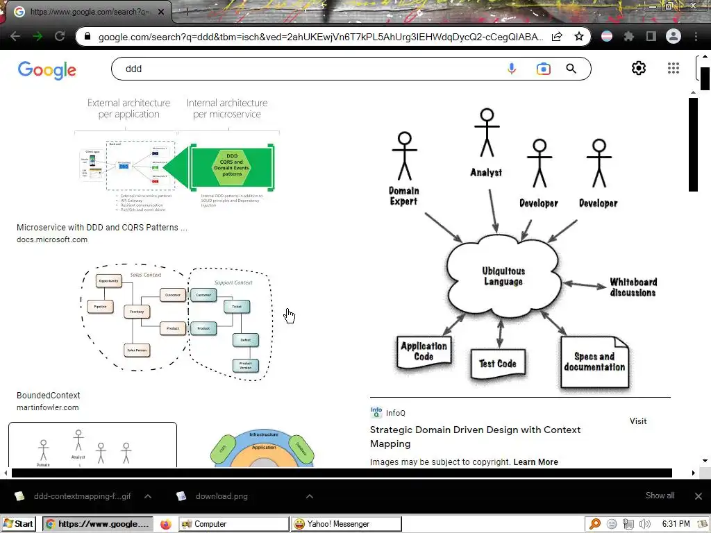
Task: Open the BoundedContext diagram thumbnail
Action: (x=177, y=321)
